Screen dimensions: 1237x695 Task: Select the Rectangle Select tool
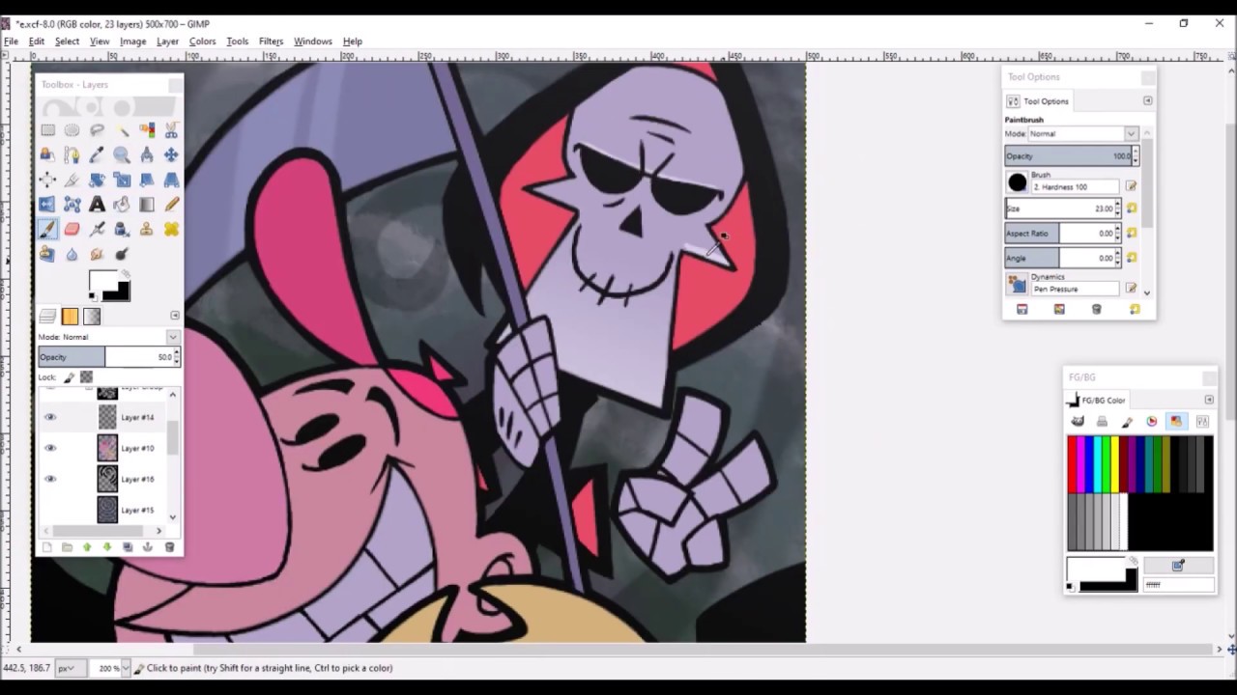point(48,130)
